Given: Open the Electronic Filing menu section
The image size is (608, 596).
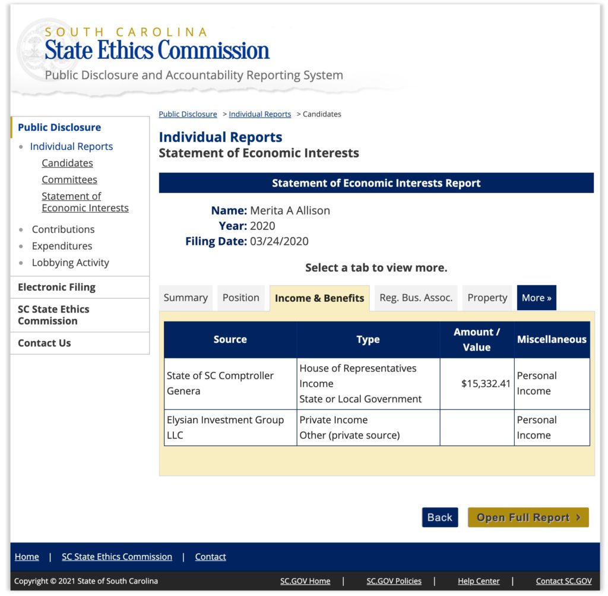Looking at the screenshot, I should tap(56, 287).
